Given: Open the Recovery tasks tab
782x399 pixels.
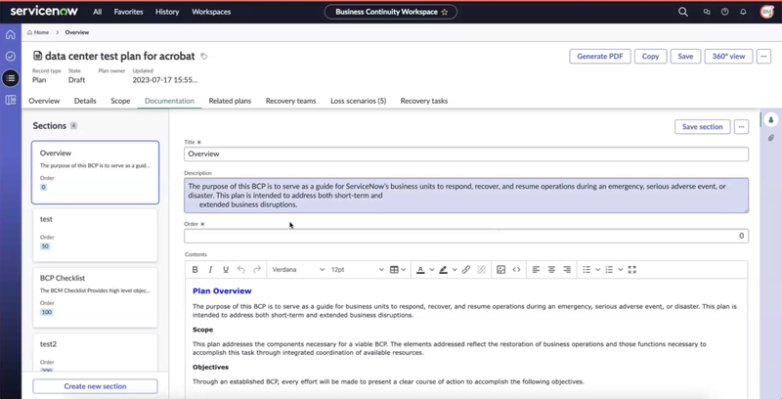Looking at the screenshot, I should pyautogui.click(x=424, y=101).
